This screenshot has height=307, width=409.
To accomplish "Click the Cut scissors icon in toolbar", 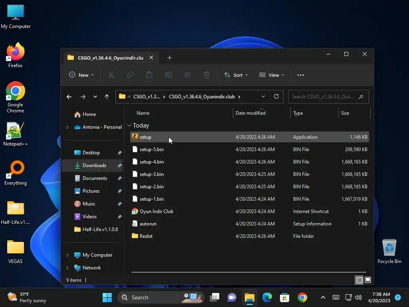I will (x=111, y=75).
